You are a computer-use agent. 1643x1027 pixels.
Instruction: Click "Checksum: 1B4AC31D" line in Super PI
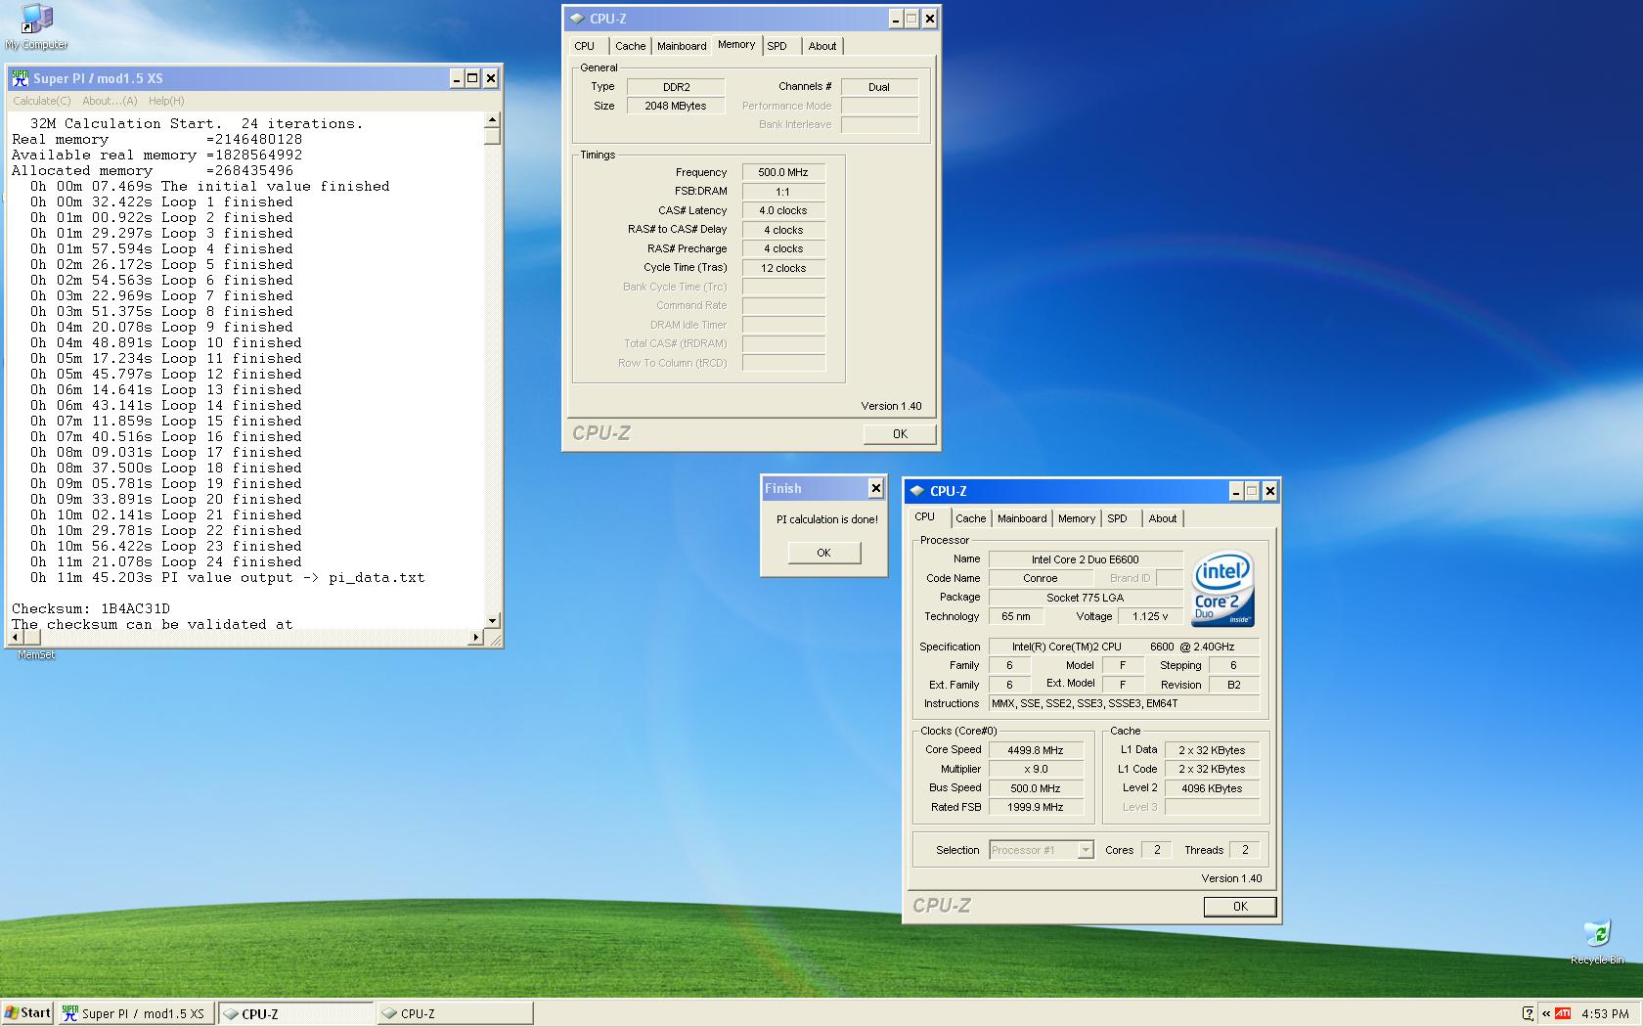91,608
